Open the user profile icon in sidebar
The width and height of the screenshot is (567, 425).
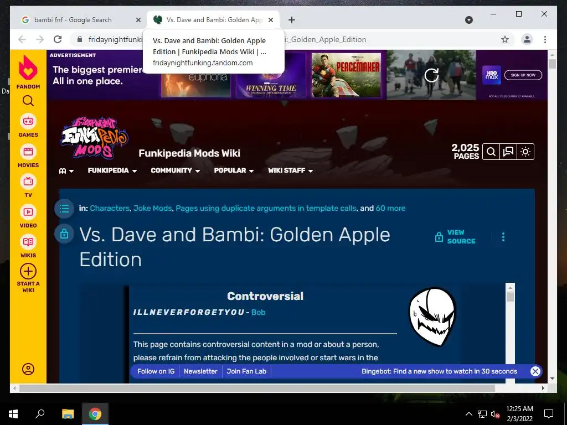tap(28, 369)
